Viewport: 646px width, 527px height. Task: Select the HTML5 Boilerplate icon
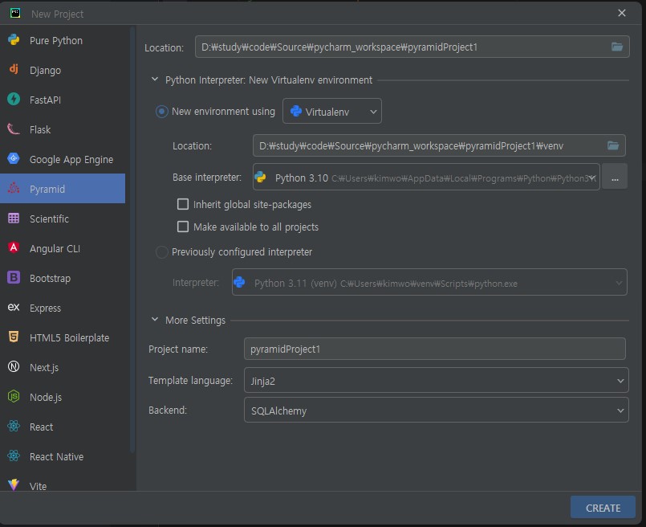14,337
